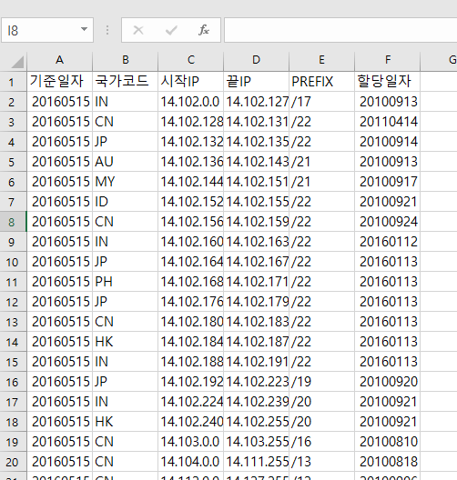This screenshot has height=480, width=457.
Task: Select cell with date 20100917
Action: point(388,182)
